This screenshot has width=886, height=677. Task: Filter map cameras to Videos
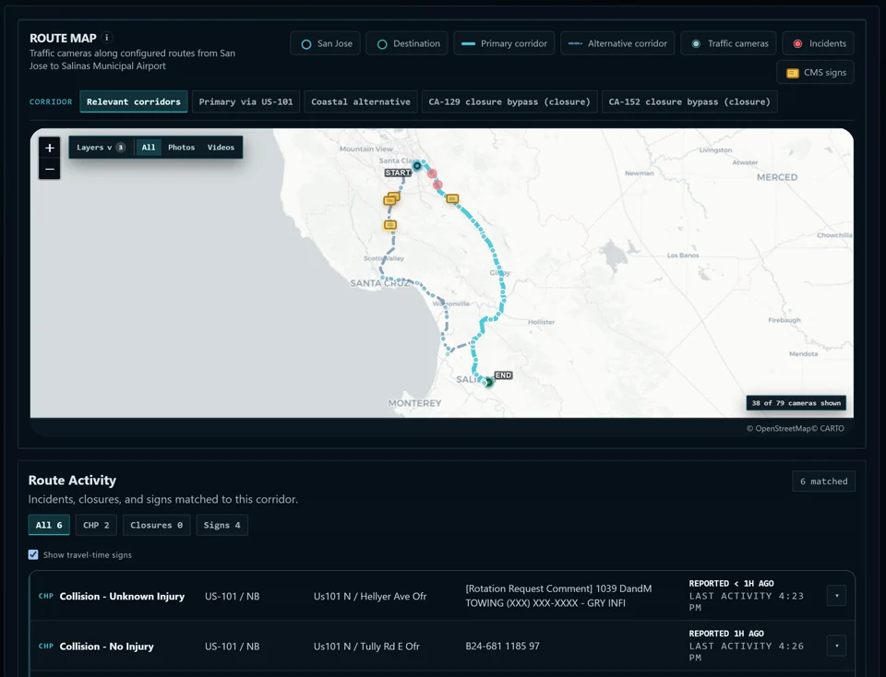pos(221,148)
